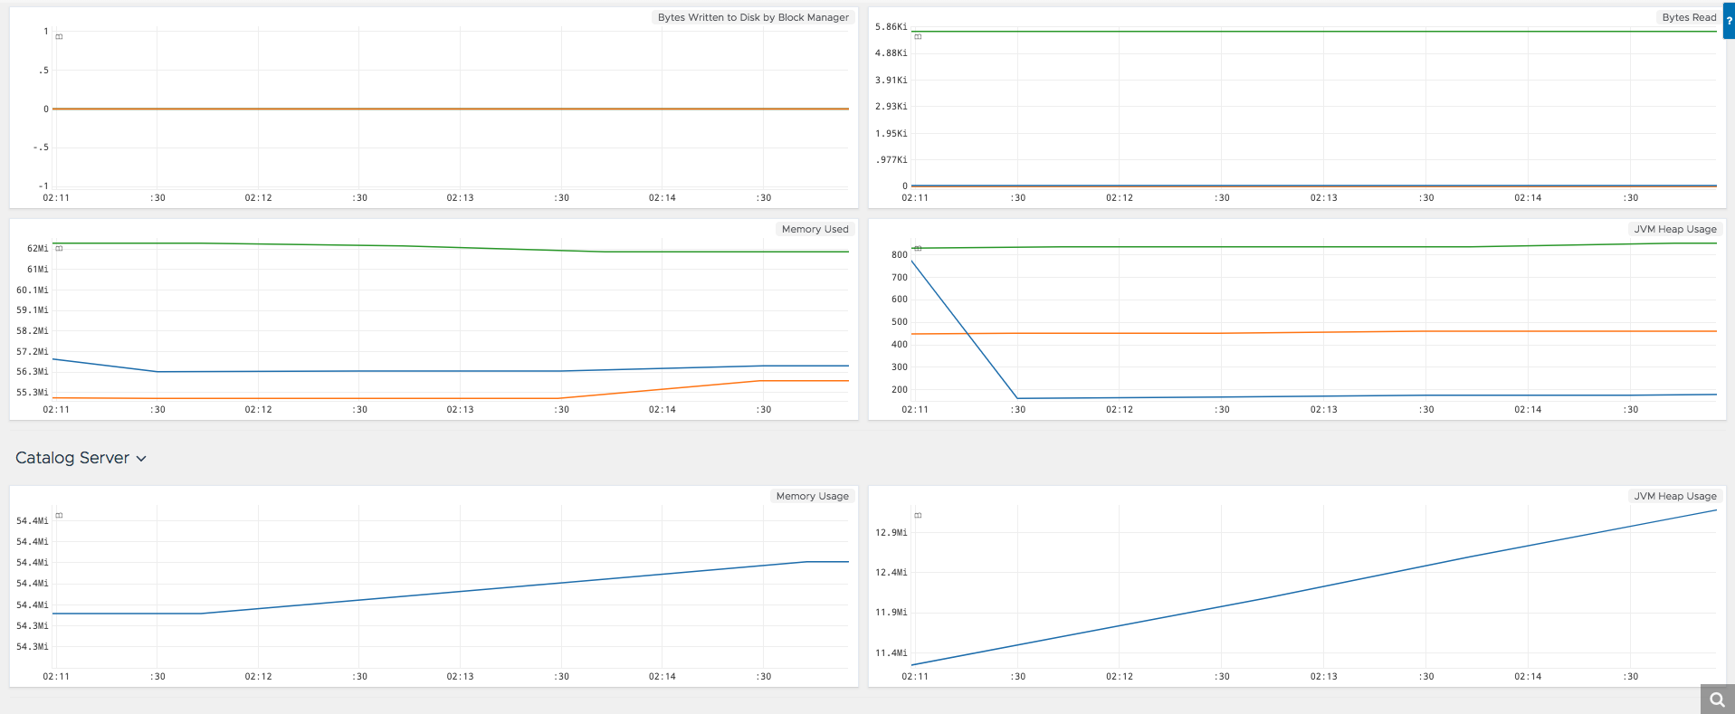Image resolution: width=1735 pixels, height=714 pixels.
Task: Click the magnifier search icon in the corner
Action: click(1717, 700)
